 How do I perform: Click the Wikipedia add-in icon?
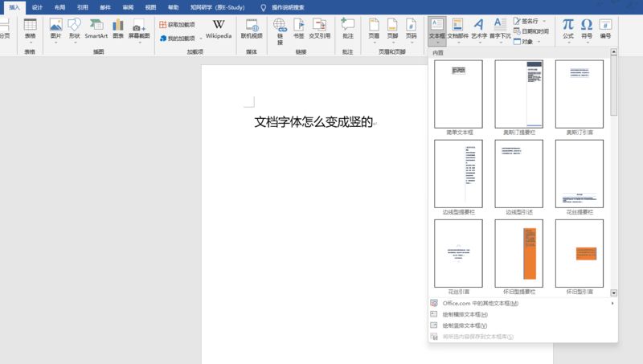click(219, 29)
